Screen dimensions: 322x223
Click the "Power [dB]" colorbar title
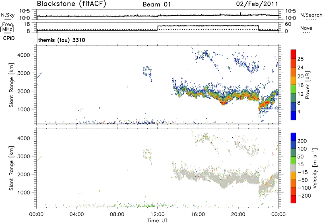[x=308, y=85]
